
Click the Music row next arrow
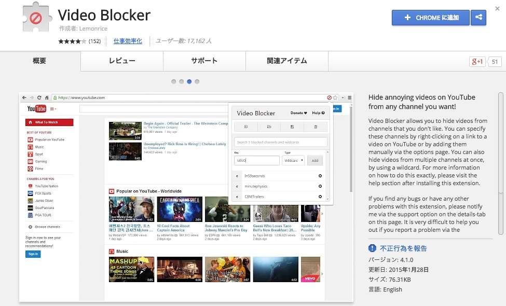322,274
